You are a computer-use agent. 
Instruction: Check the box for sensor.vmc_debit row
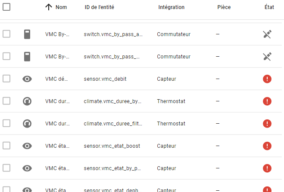(6, 79)
